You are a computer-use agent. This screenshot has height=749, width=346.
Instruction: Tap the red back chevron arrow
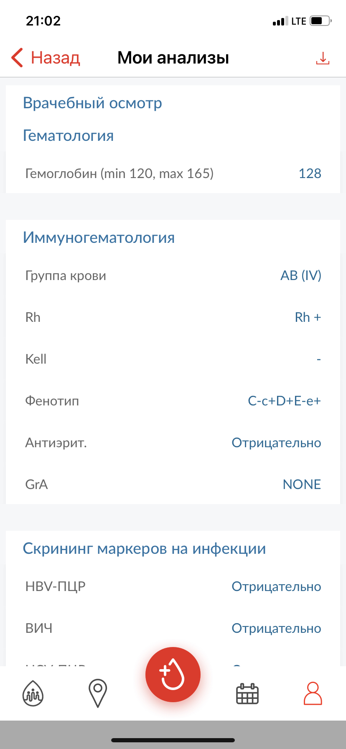pos(17,58)
